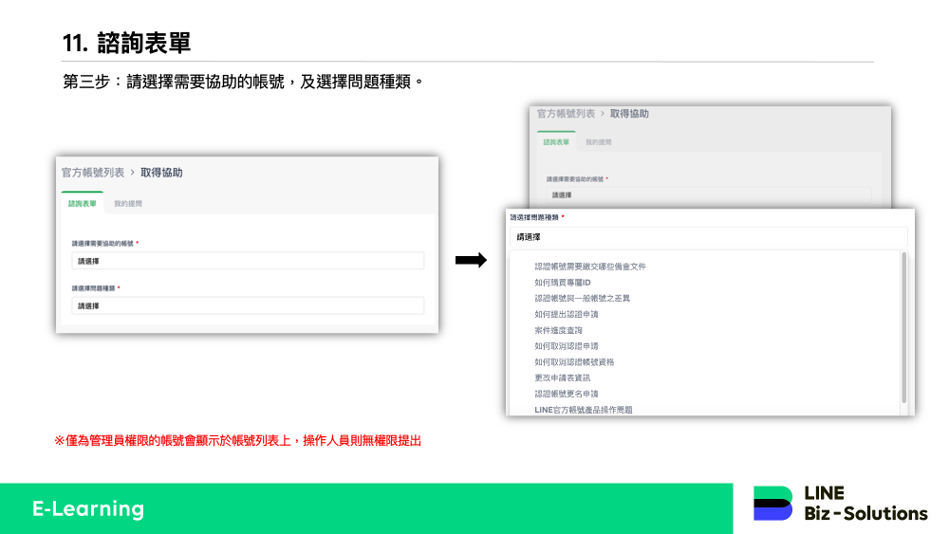Open the 請選擇需要協助的帳號 dropdown in left panel
Screen dimensions: 949x534
[248, 261]
